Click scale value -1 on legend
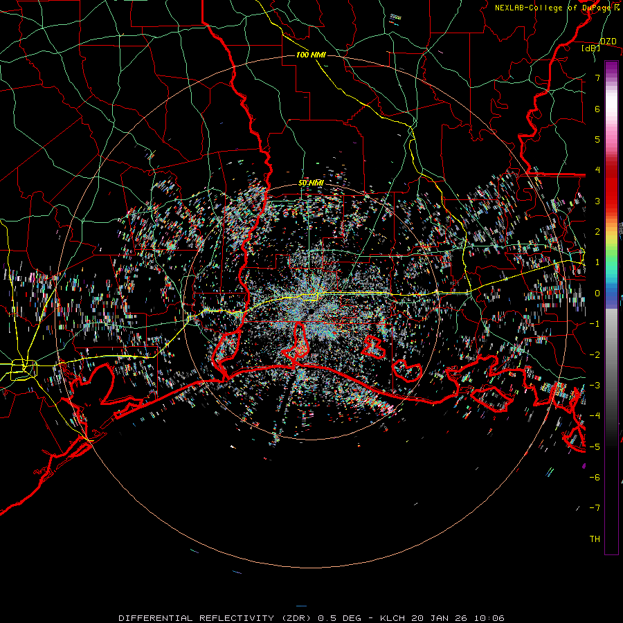Image resolution: width=623 pixels, height=623 pixels. [595, 324]
